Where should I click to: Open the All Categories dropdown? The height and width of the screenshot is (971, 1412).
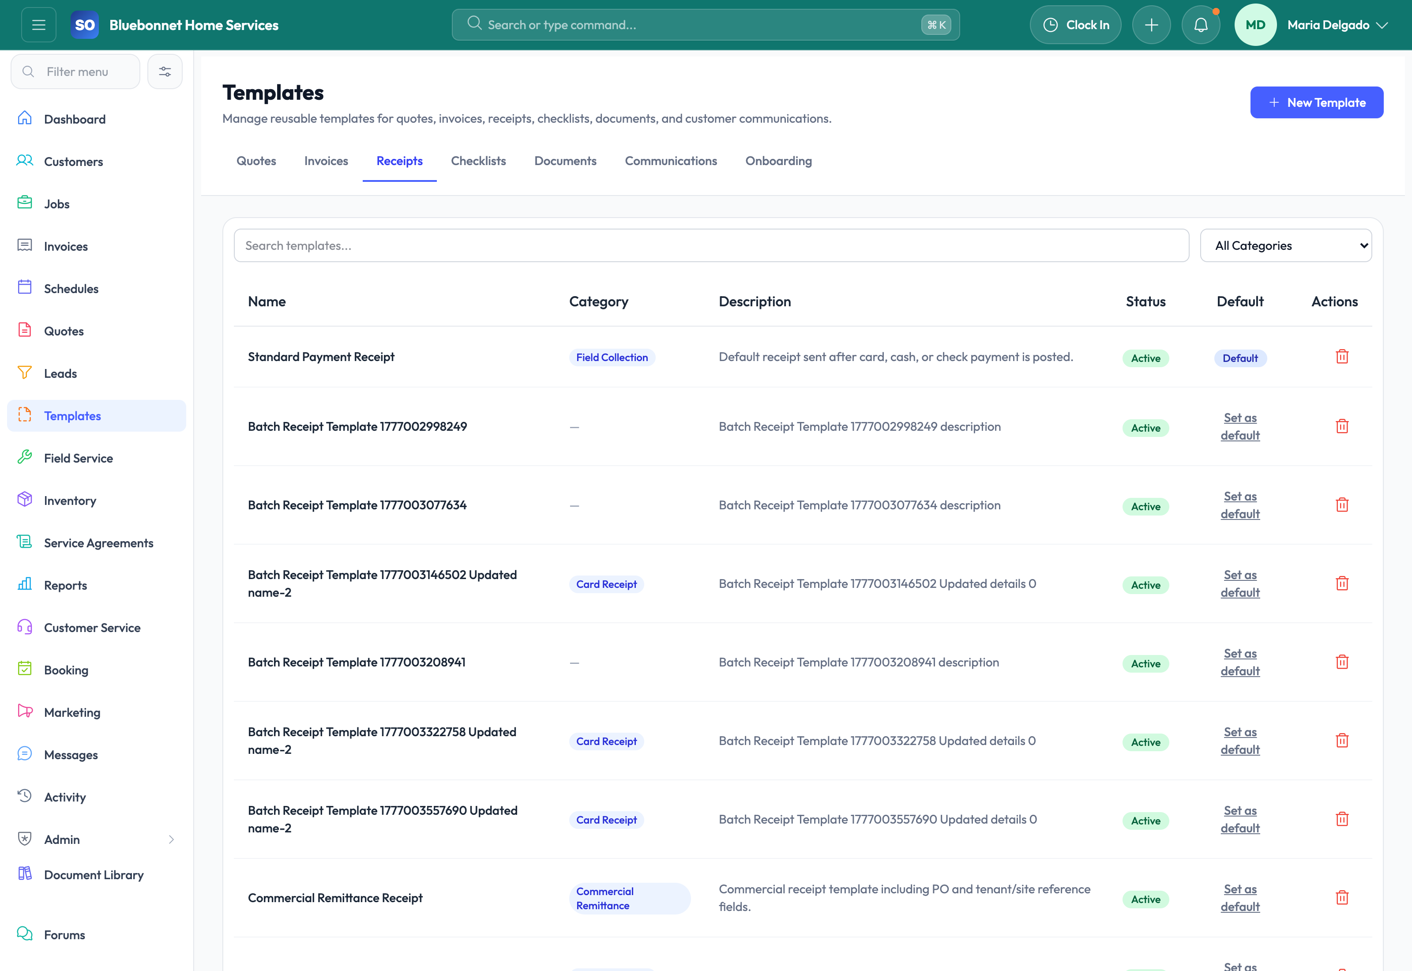[1285, 246]
